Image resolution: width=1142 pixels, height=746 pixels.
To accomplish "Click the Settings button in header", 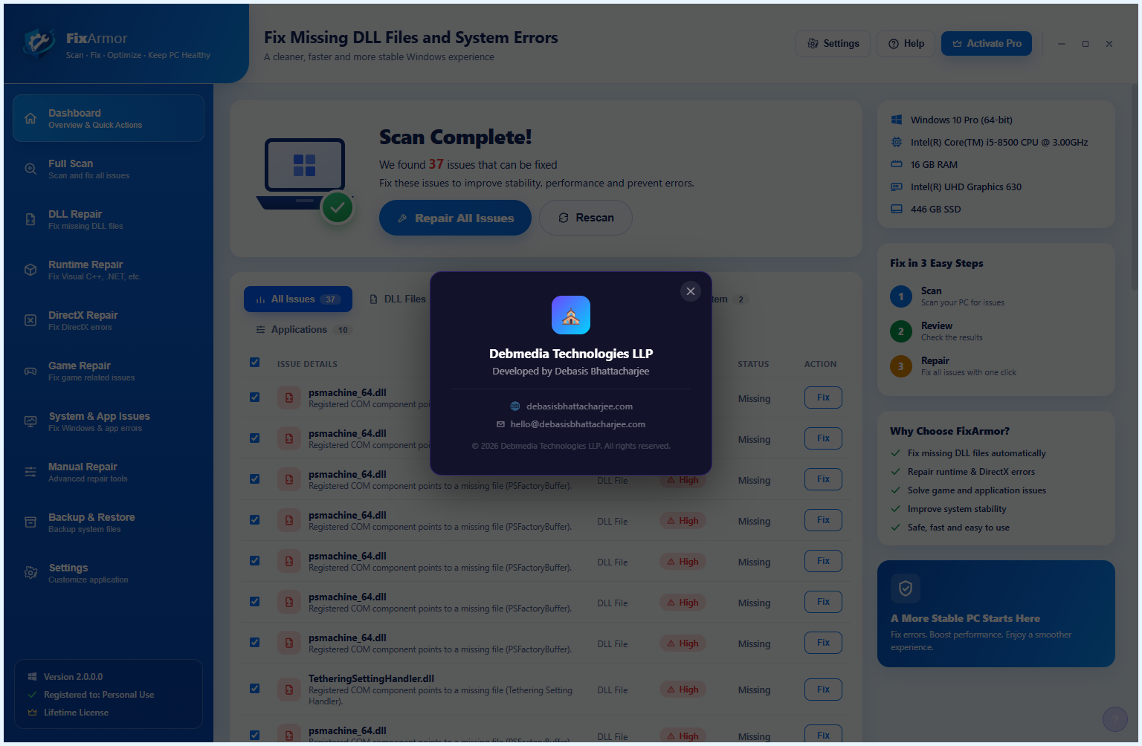I will point(833,44).
